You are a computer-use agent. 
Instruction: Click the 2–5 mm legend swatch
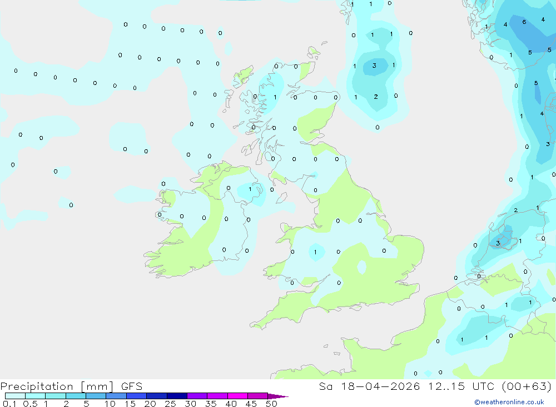[76, 396]
